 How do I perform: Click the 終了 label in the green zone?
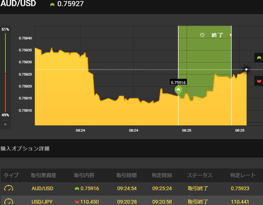coord(218,35)
